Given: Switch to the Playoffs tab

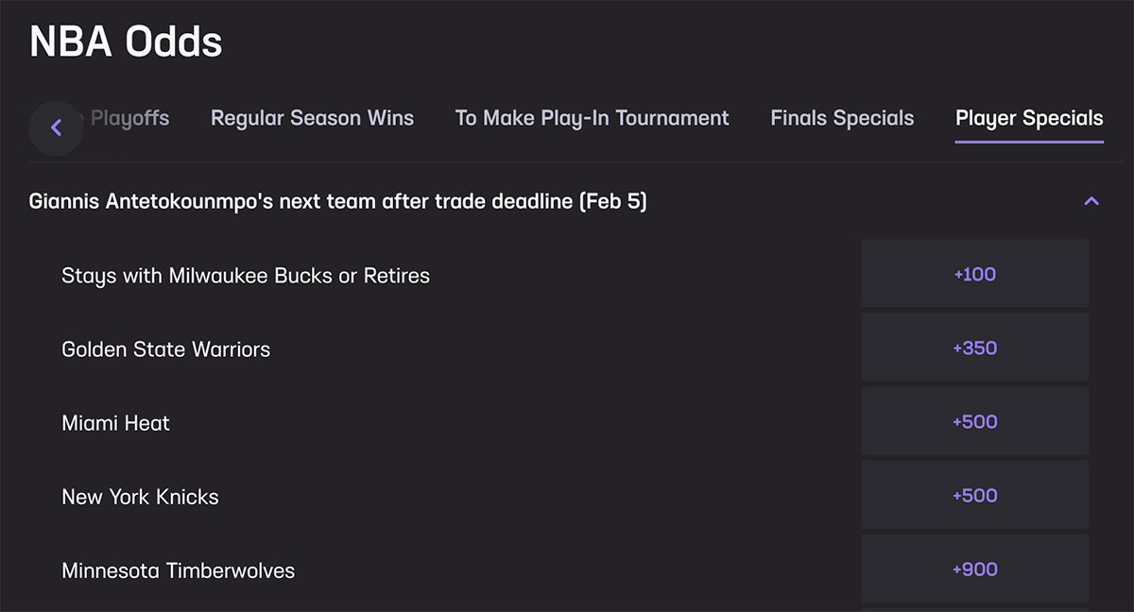Looking at the screenshot, I should pos(129,117).
